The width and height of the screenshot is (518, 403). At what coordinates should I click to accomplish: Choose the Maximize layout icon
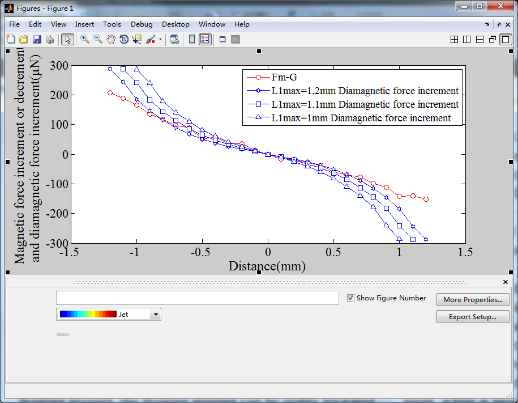tap(506, 40)
